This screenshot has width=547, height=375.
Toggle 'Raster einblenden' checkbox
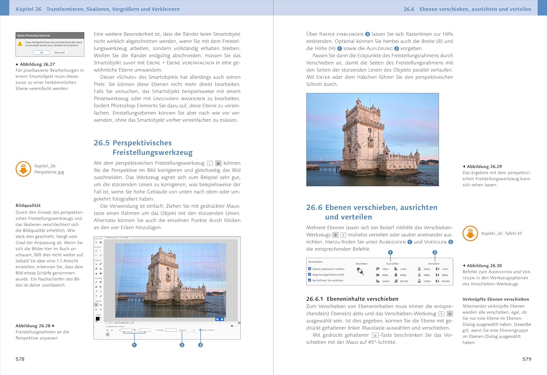(201, 330)
